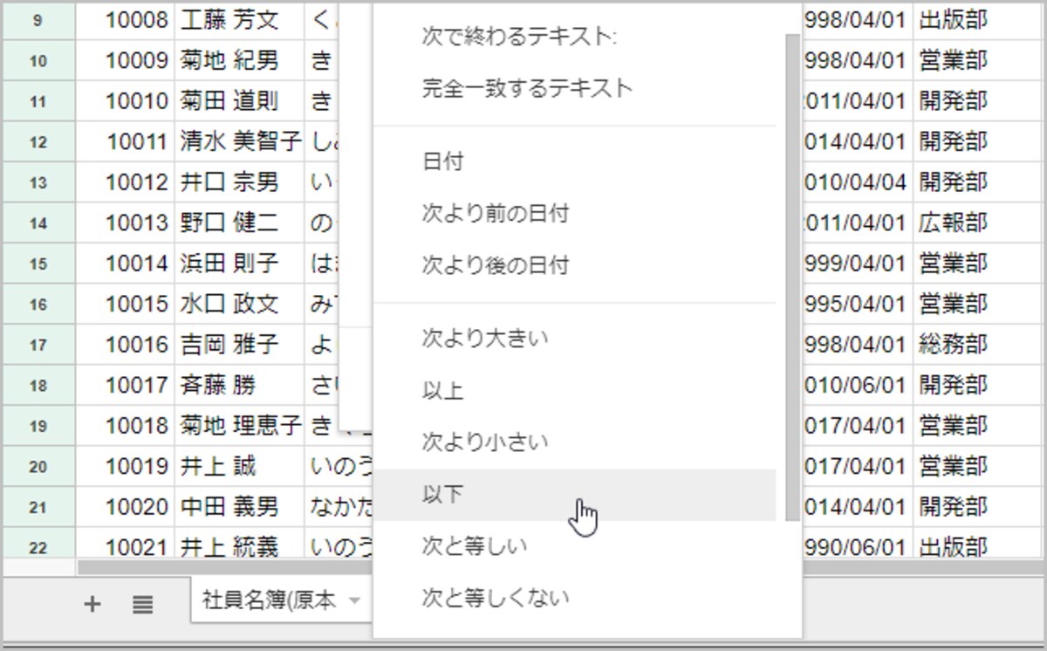The image size is (1047, 651).
Task: Choose the 次と等しくない condition
Action: point(574,598)
